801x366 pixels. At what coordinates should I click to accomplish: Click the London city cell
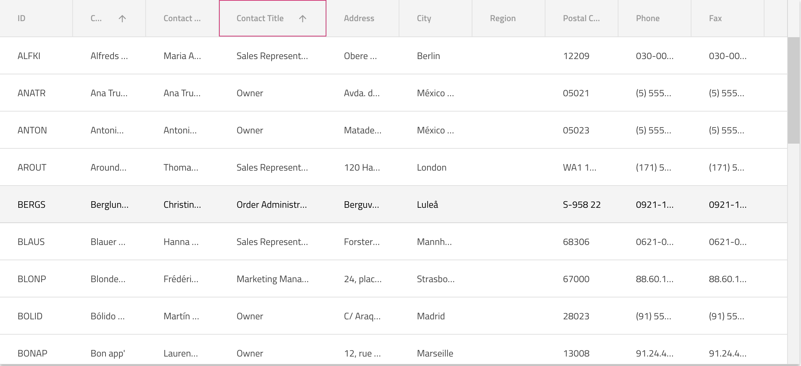click(432, 167)
